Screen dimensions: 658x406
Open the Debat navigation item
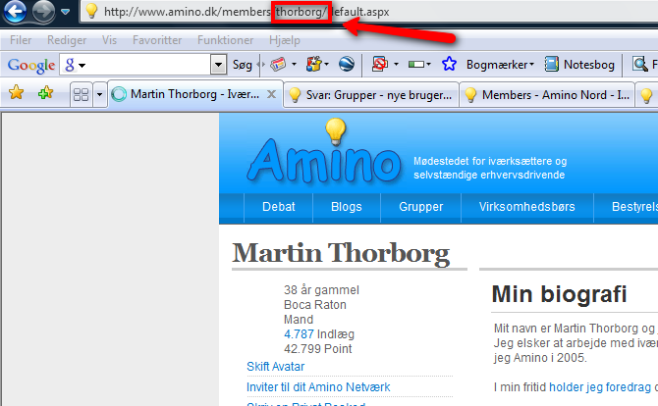click(279, 207)
